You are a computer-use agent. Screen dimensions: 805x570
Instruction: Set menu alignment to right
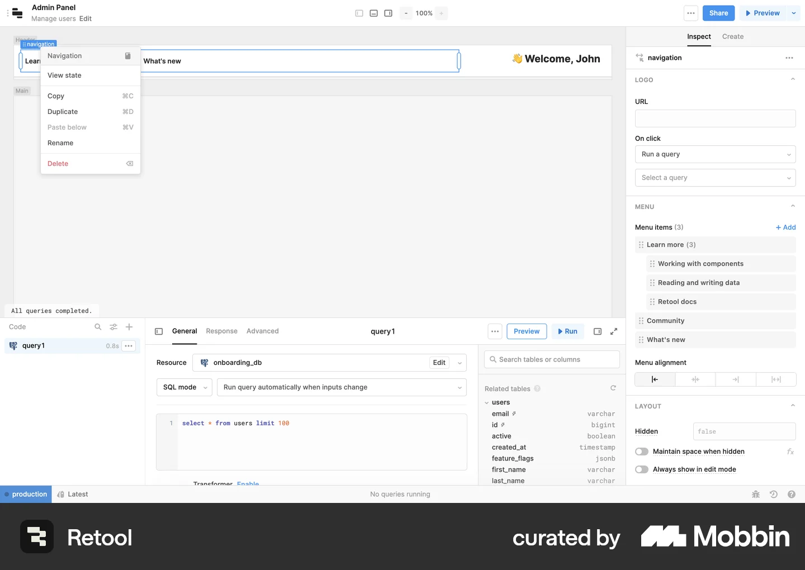pos(736,379)
